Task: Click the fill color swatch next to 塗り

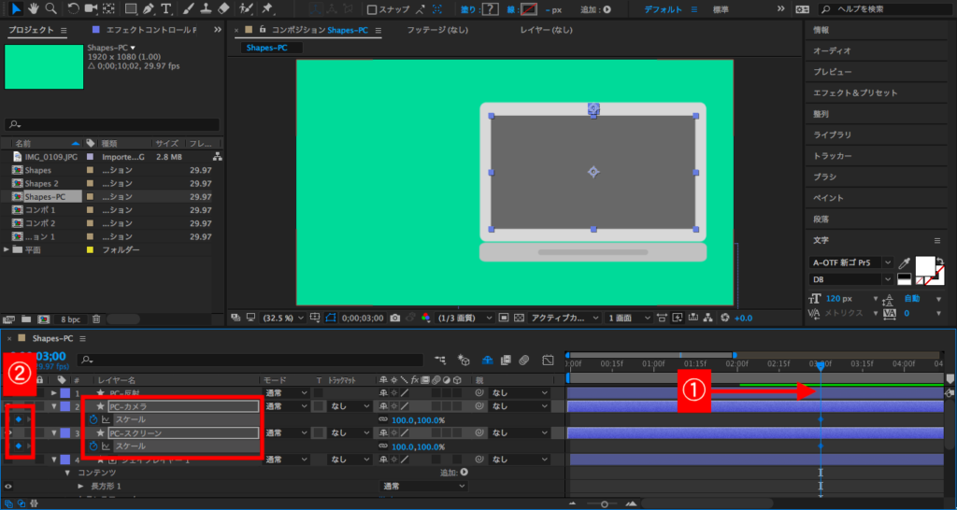Action: point(491,9)
